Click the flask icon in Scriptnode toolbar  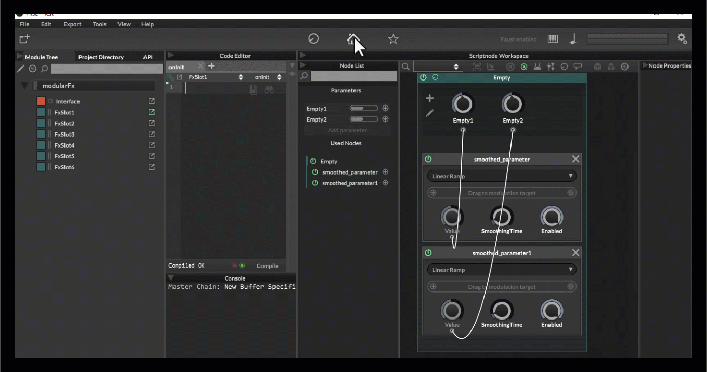point(538,67)
